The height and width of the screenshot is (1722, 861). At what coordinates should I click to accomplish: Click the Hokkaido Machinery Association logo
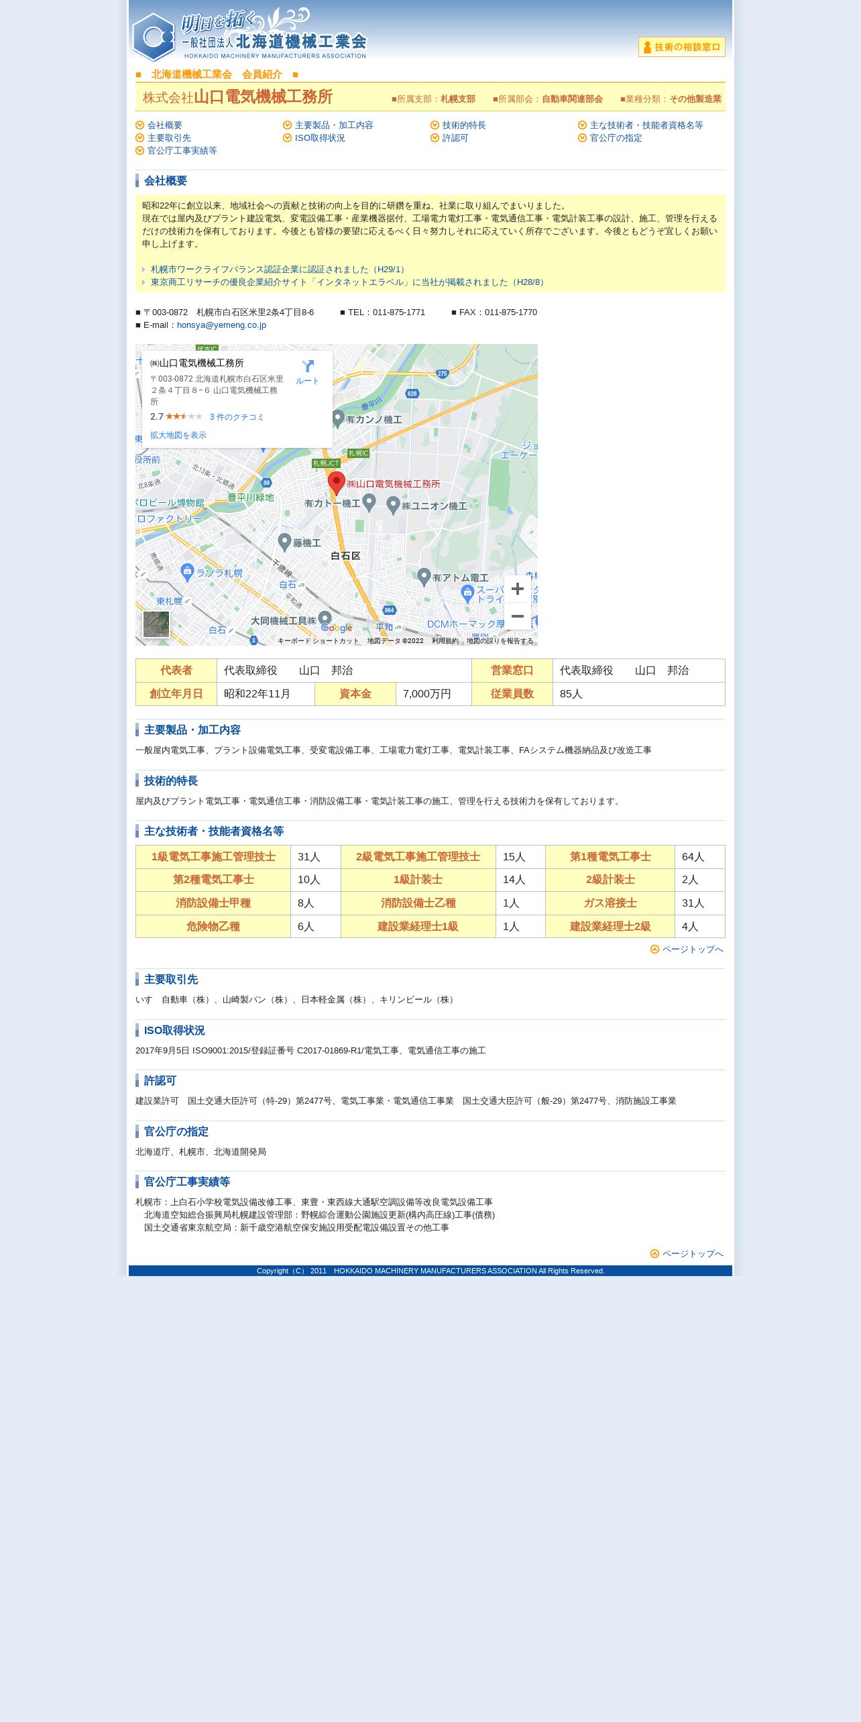tap(249, 35)
